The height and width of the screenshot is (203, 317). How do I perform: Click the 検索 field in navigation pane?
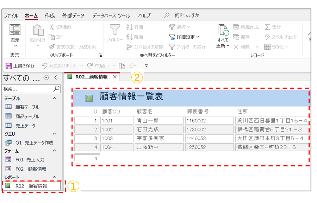pyautogui.click(x=27, y=89)
